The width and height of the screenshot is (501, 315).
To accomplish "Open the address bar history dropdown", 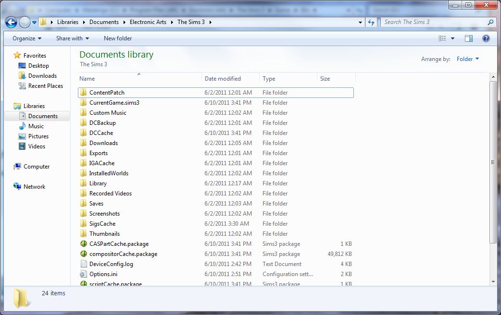I will (x=360, y=23).
